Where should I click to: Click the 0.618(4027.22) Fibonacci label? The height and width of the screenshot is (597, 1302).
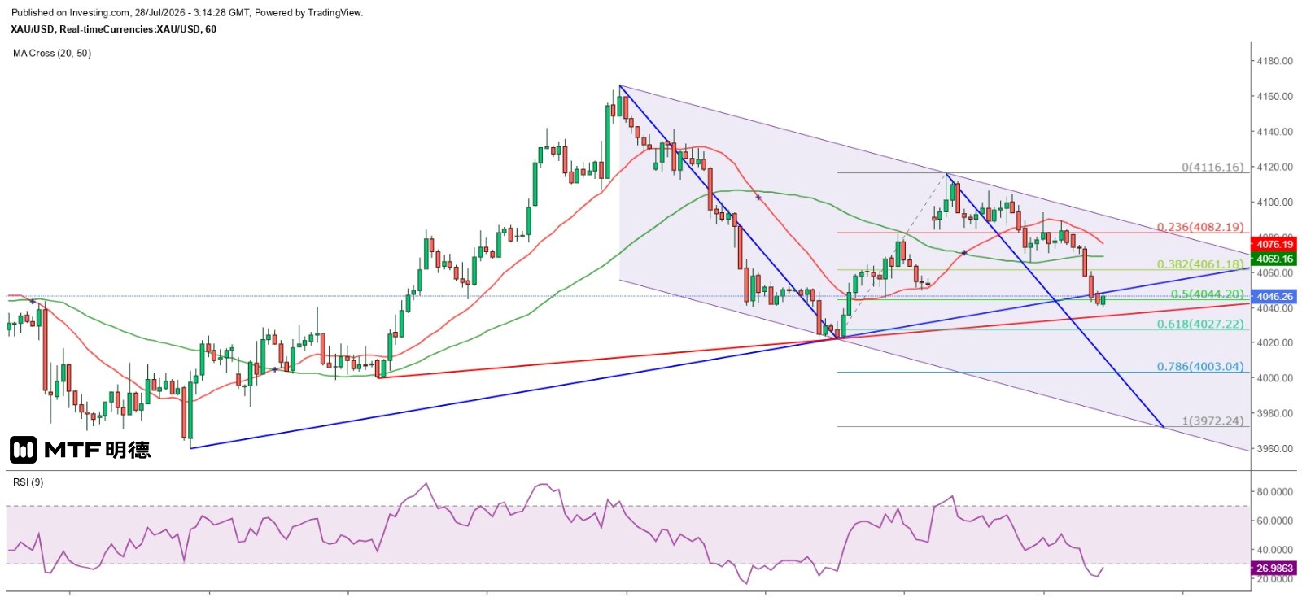1200,324
